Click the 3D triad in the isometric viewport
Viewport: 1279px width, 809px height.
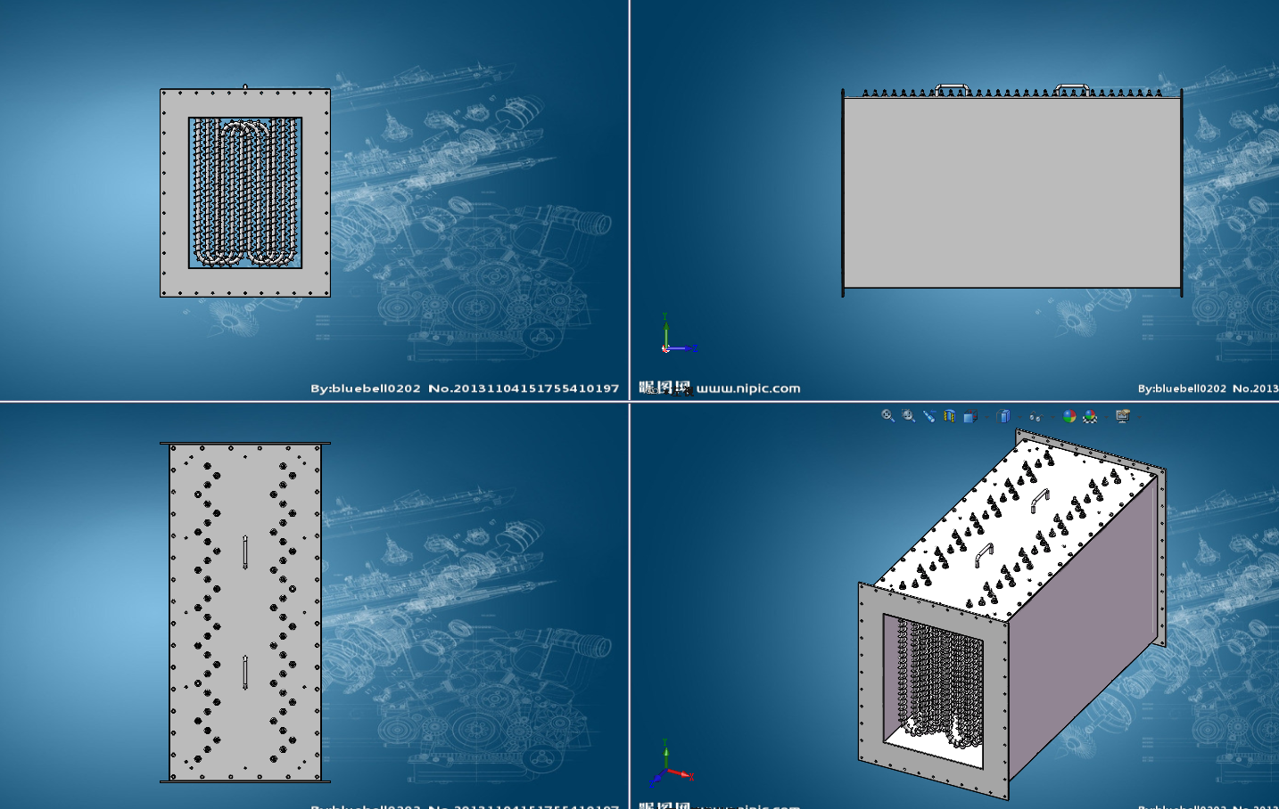coord(672,763)
